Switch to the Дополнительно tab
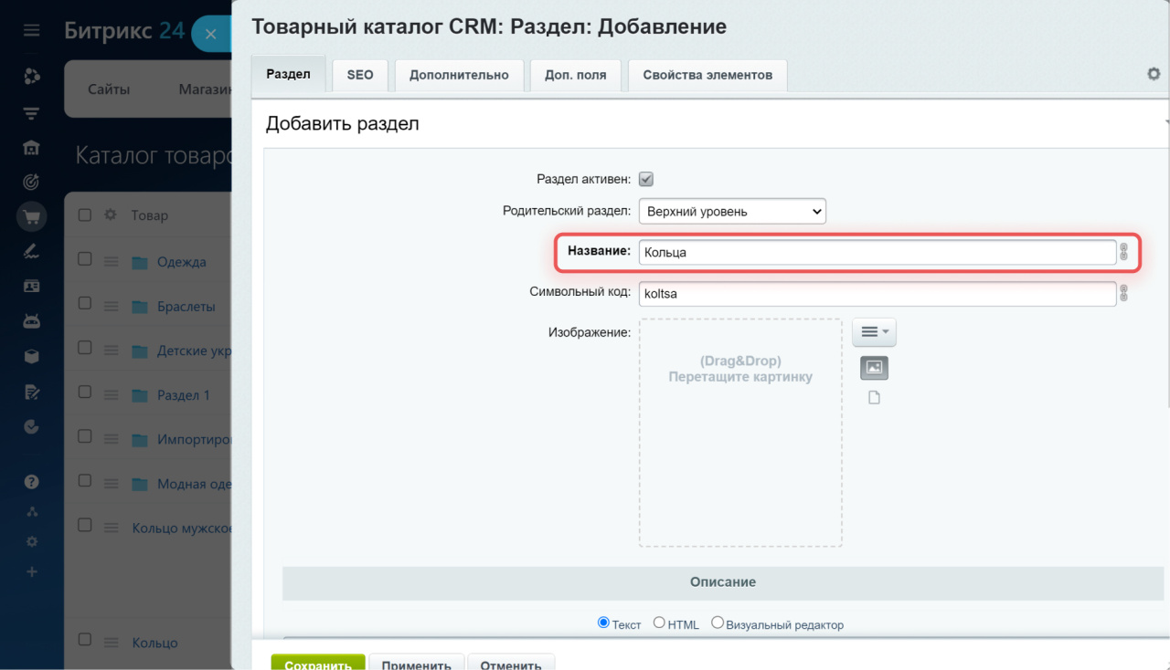1170x670 pixels. (459, 75)
